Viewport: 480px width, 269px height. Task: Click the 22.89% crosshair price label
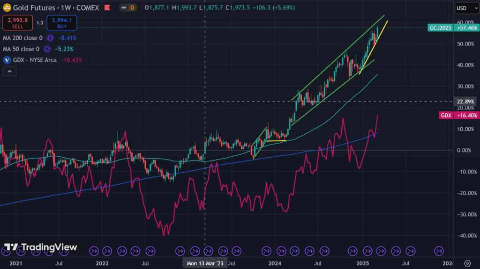click(465, 102)
